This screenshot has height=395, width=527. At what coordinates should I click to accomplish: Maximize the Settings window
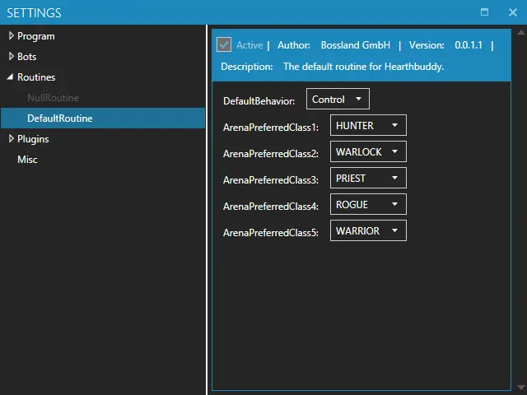pyautogui.click(x=485, y=12)
